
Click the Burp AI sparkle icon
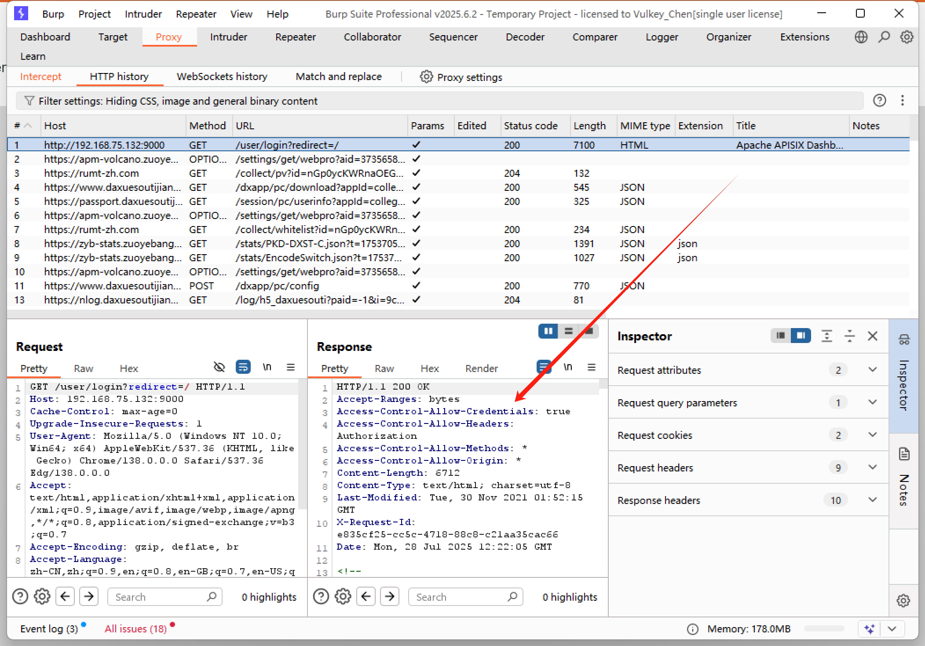click(x=869, y=629)
